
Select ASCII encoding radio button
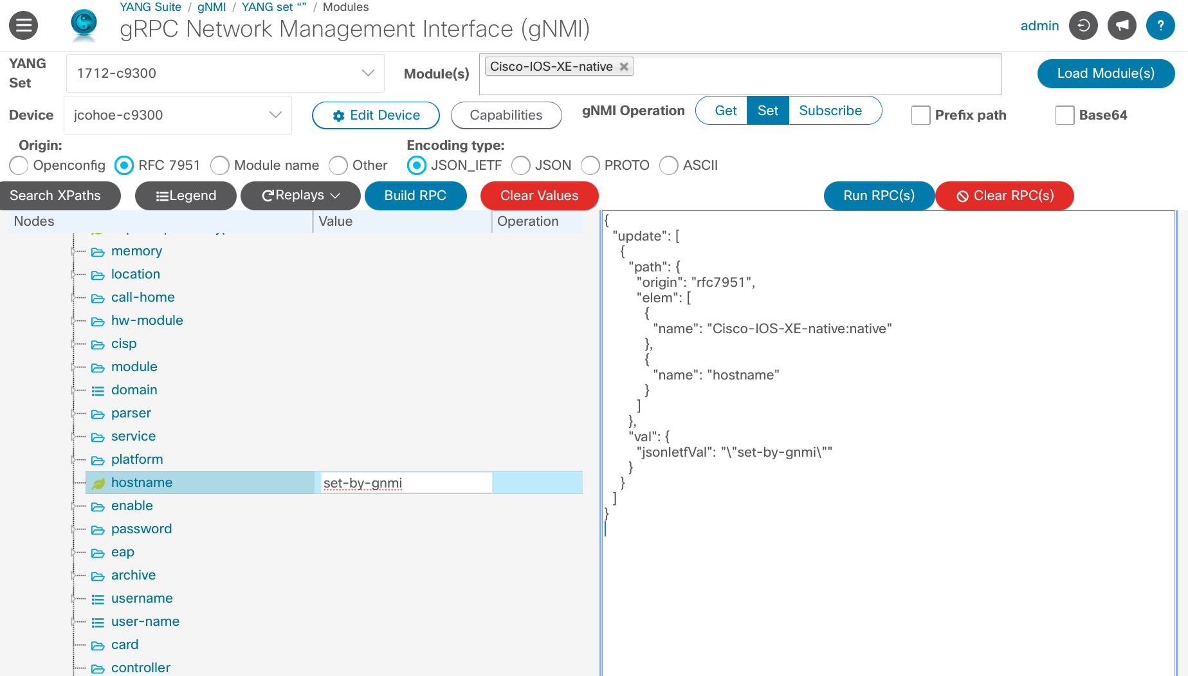click(x=669, y=165)
